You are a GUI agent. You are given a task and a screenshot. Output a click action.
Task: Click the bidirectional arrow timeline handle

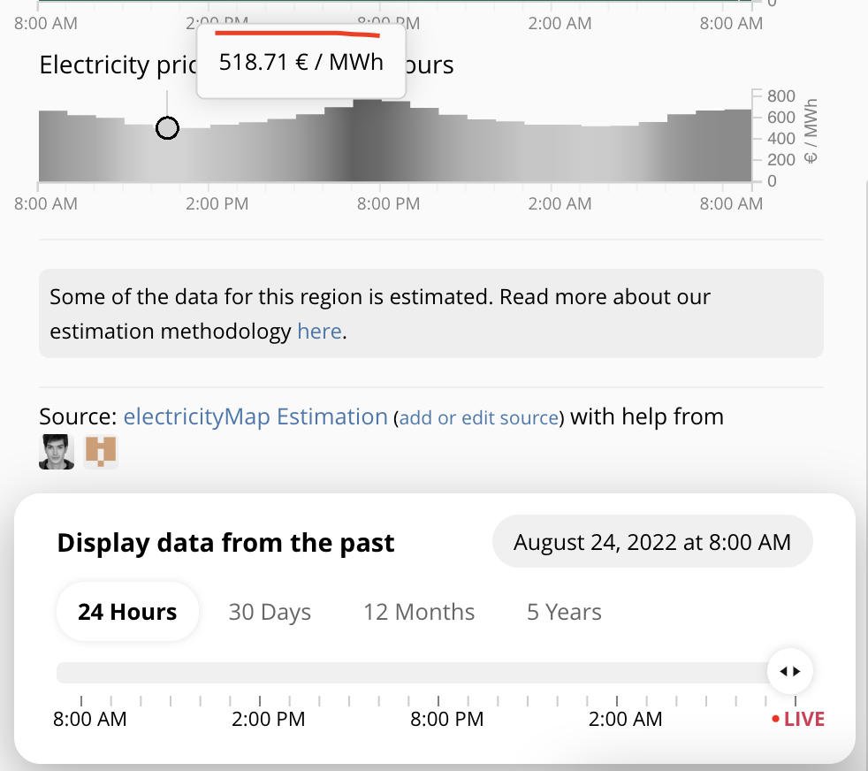[x=789, y=671]
